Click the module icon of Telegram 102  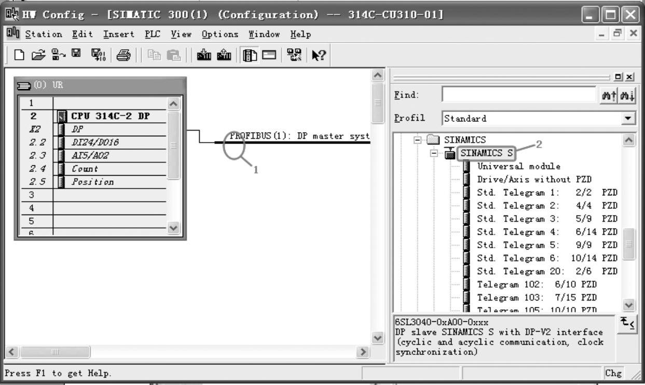click(x=466, y=284)
